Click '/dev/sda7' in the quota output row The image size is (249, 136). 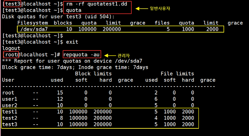34,29
